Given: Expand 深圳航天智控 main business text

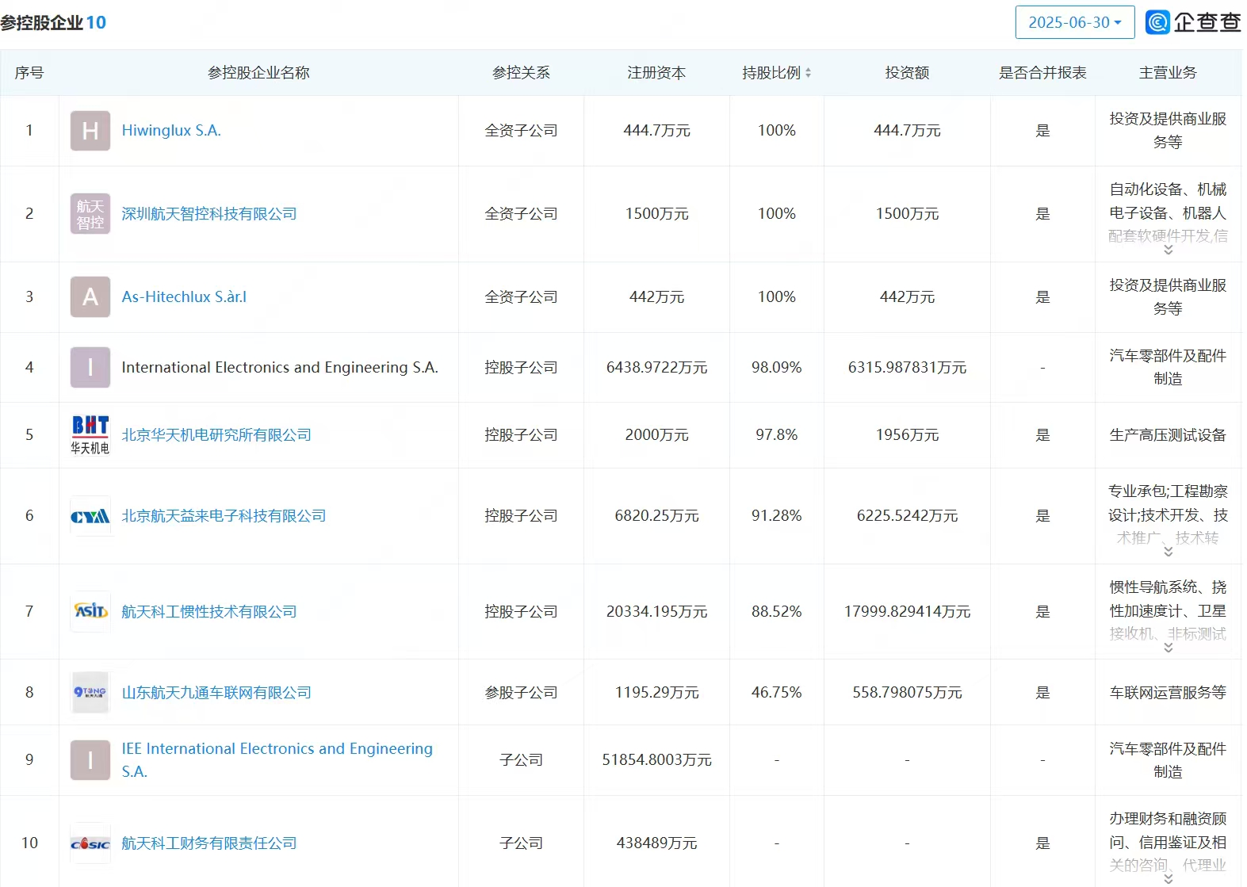Looking at the screenshot, I should tap(1168, 250).
